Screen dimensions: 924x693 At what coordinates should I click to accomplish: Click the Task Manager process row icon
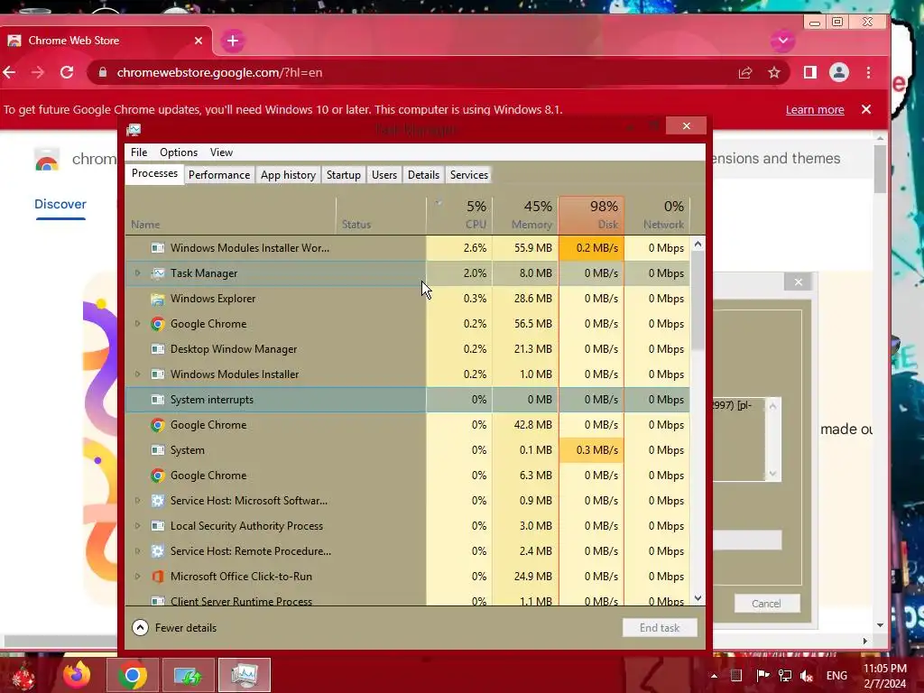tap(157, 273)
